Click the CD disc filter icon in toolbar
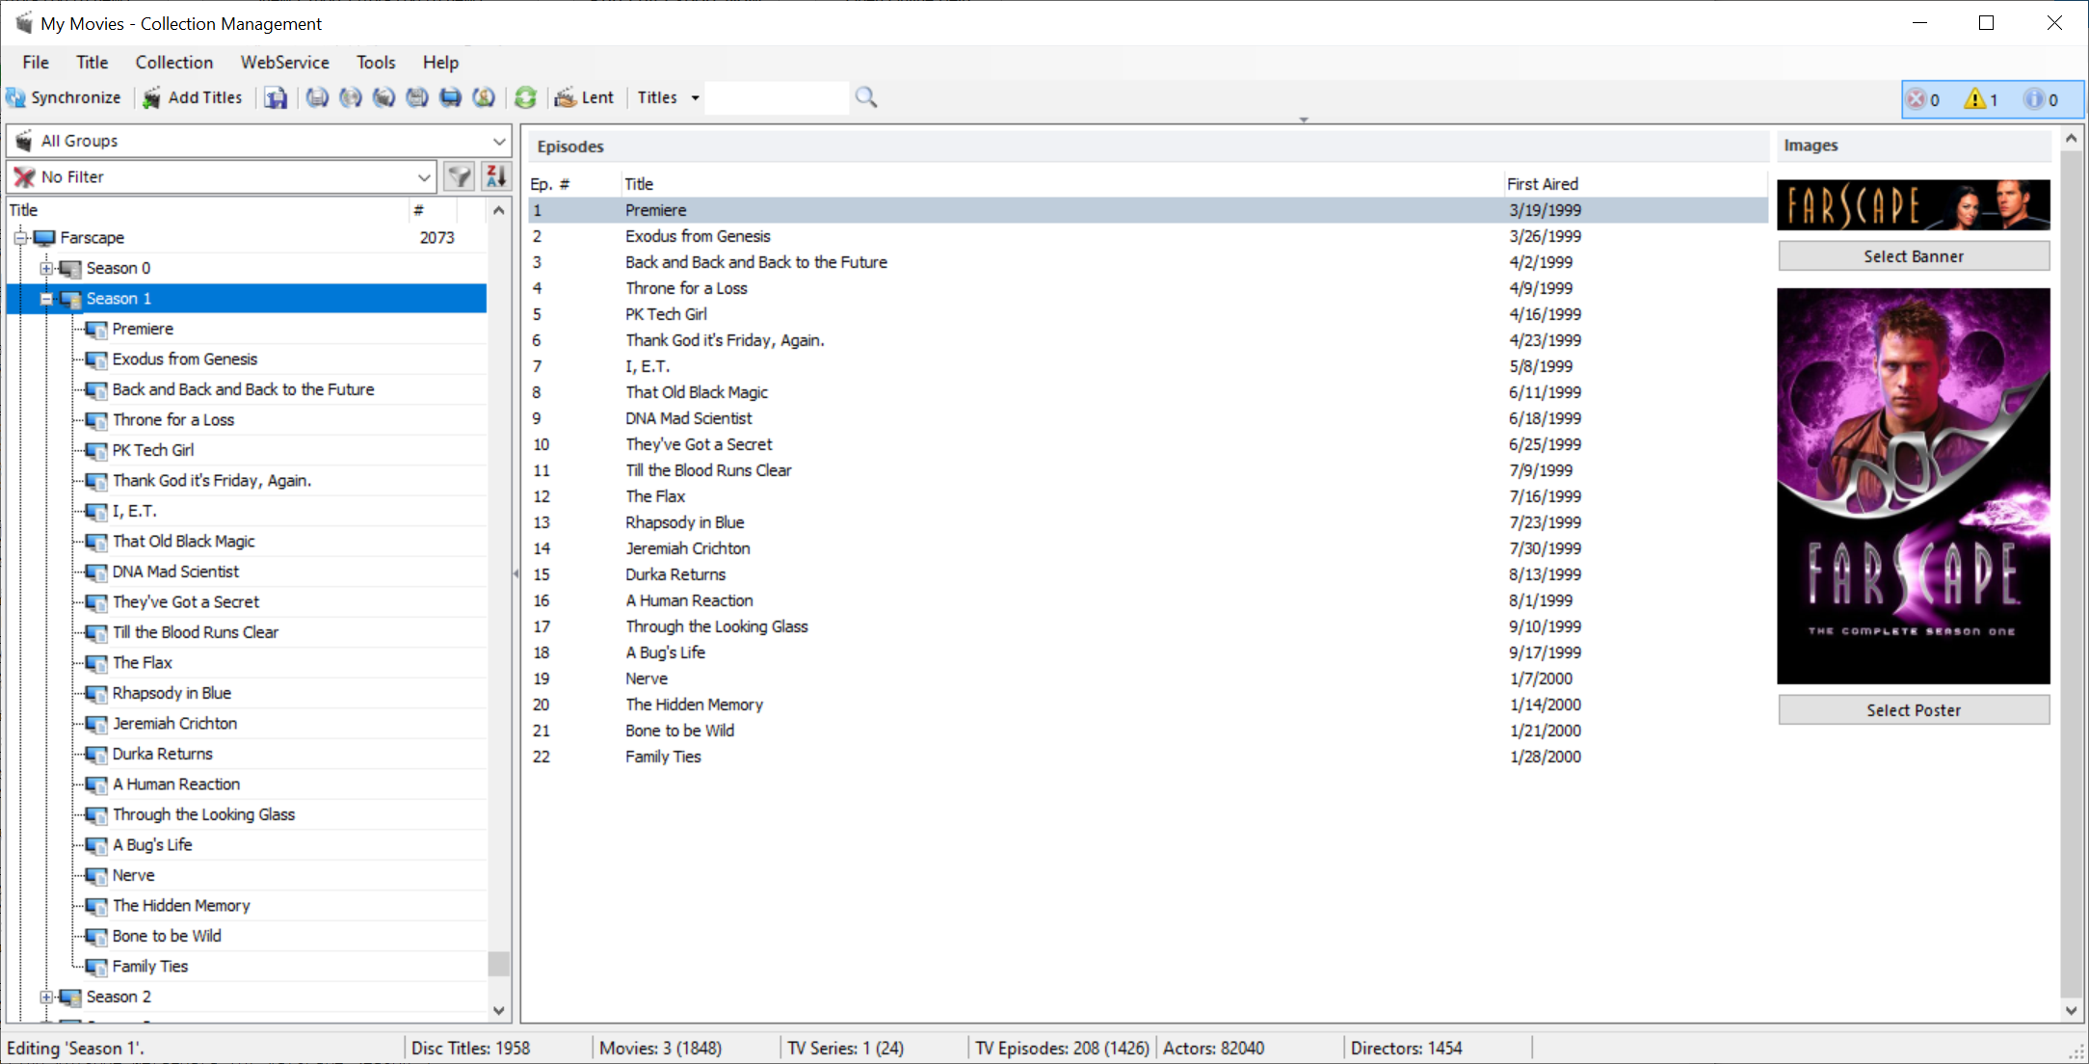This screenshot has height=1064, width=2089. [x=351, y=97]
